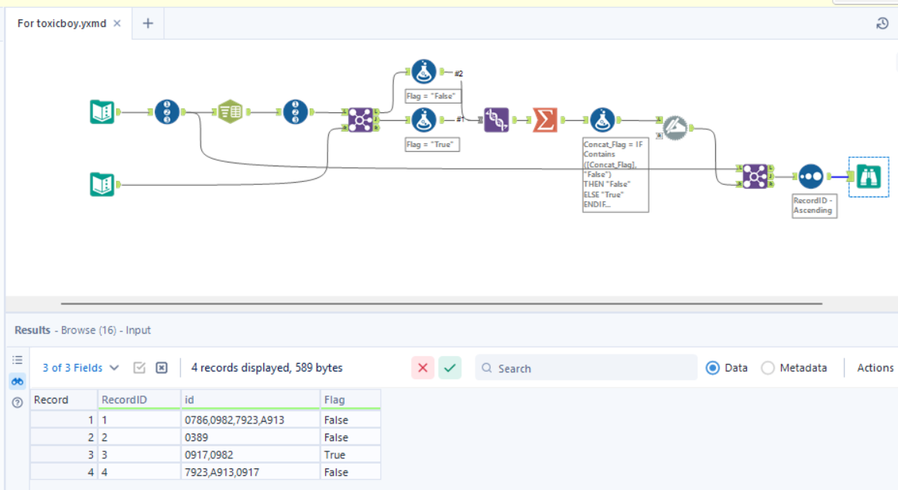This screenshot has width=898, height=490.
Task: Select the Multi-Row Formula tool icon
Action: click(x=495, y=118)
